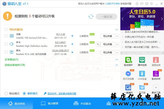Click the 主板 motherboard device icon
This screenshot has width=164, height=109.
point(11,36)
